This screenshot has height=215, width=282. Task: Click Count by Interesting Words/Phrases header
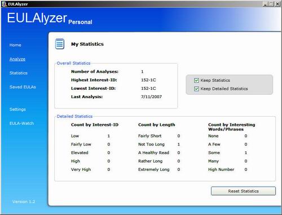click(232, 127)
